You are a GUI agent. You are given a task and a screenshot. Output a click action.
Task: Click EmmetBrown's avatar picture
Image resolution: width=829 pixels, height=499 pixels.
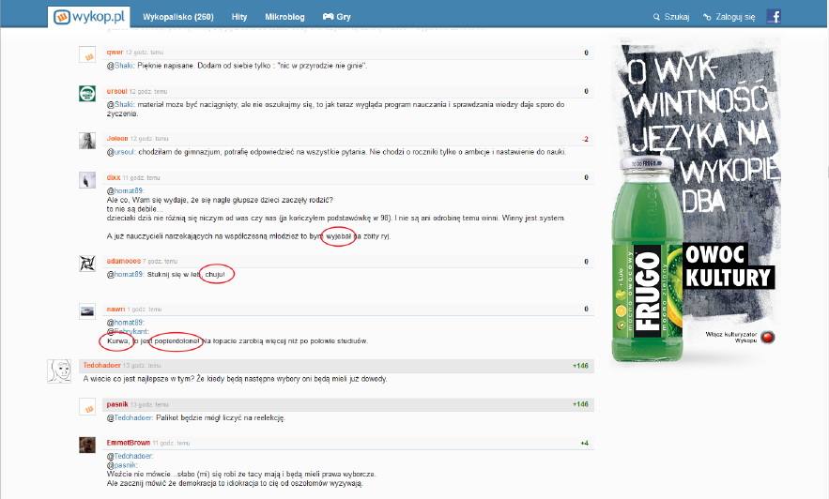pos(86,445)
